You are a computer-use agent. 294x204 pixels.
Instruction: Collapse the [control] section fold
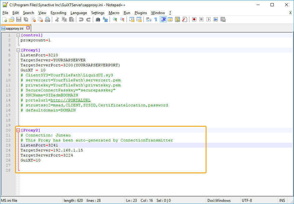[18, 35]
